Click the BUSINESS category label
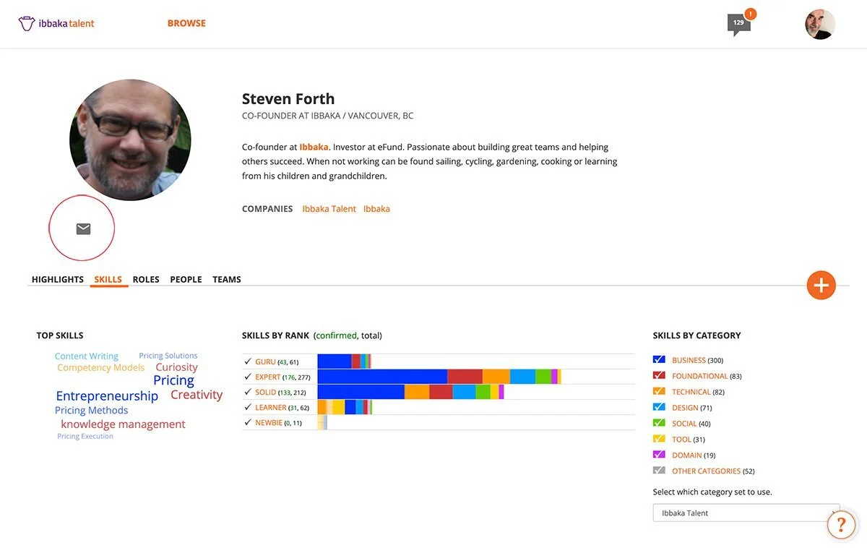The height and width of the screenshot is (548, 867). [x=689, y=360]
